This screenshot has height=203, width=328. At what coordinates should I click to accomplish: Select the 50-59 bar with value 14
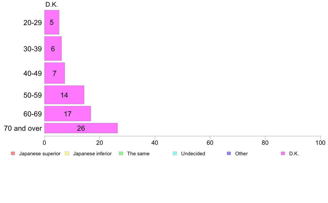coord(64,95)
